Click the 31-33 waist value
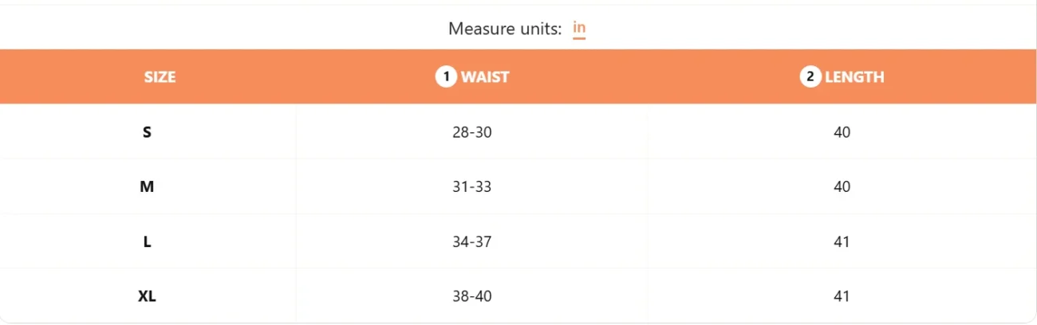Viewport: 1037px width, 325px height. [x=471, y=187]
